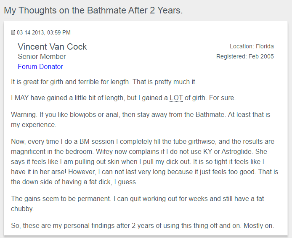This screenshot has height=238, width=292.
Task: Click the word Astroglide
Action: 237,152
